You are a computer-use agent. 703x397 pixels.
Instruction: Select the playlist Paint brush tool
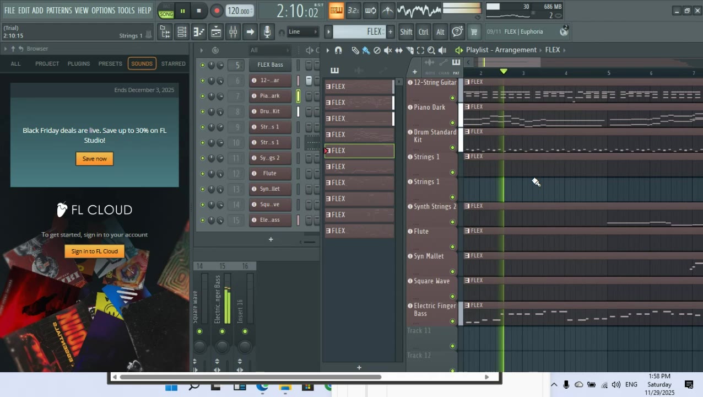(x=366, y=50)
